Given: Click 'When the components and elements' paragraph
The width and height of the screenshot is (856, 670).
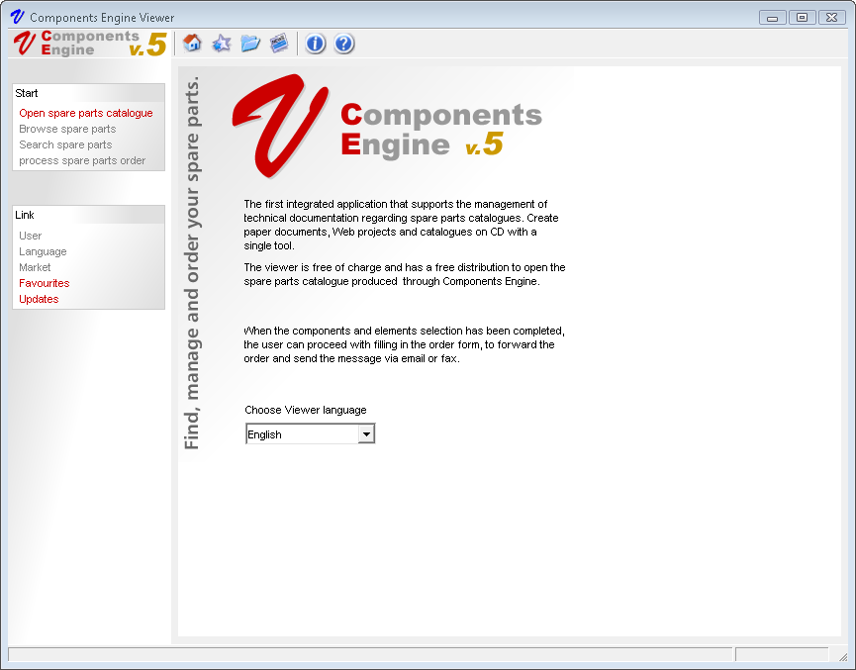Looking at the screenshot, I should [x=404, y=344].
